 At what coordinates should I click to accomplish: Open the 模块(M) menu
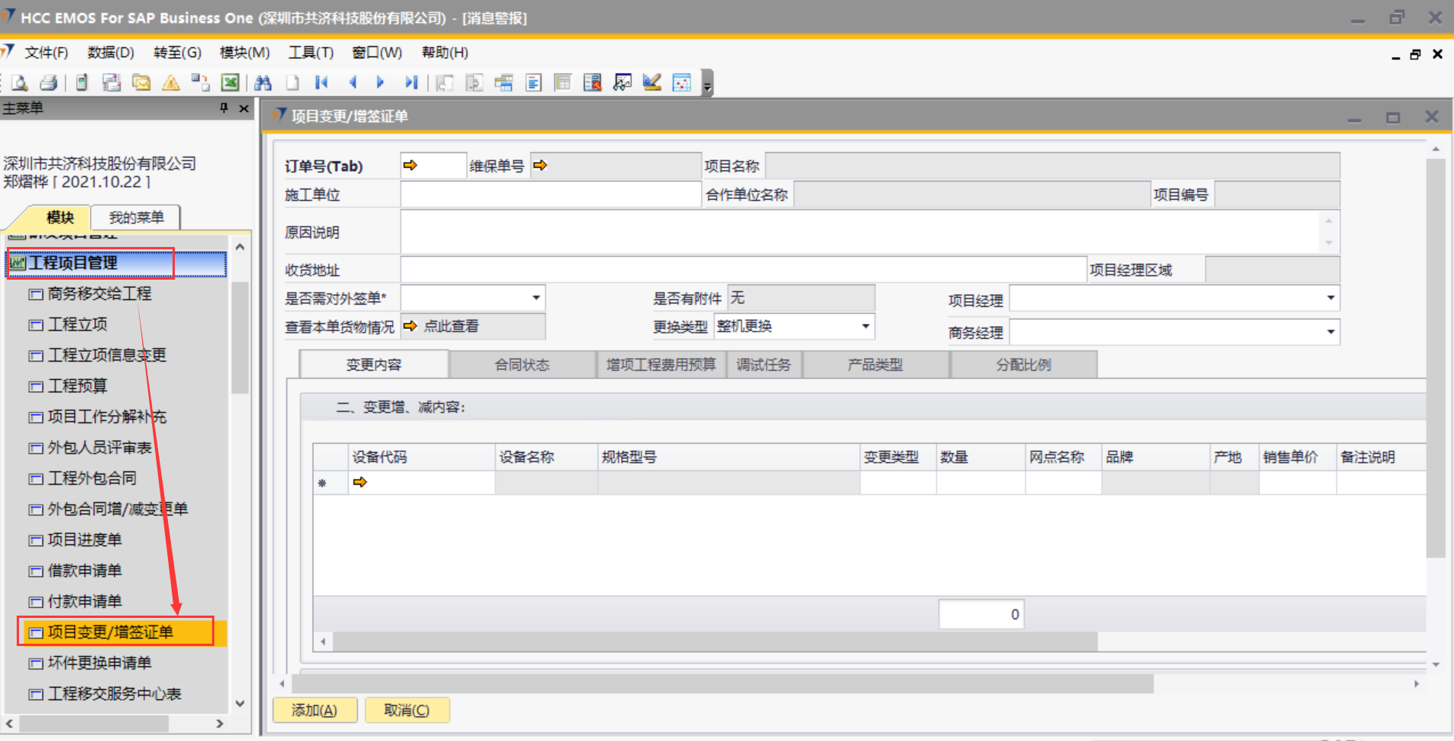point(244,52)
